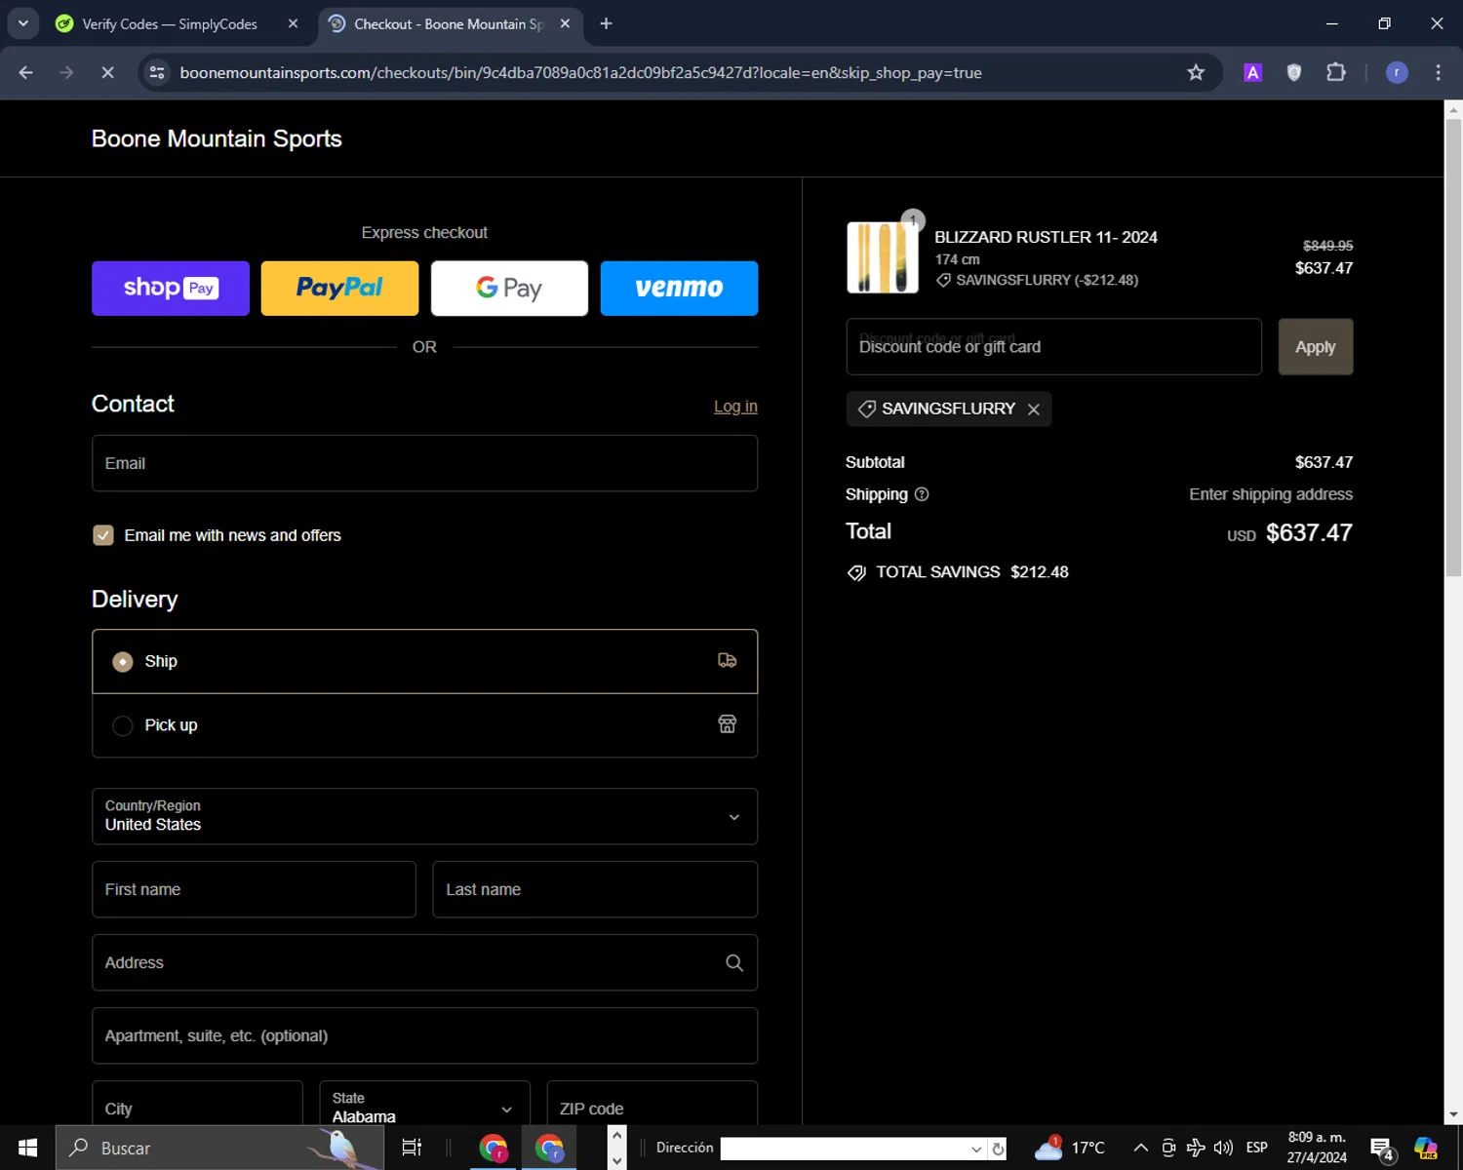
Task: Open the Chrome three-dot menu
Action: [1438, 72]
